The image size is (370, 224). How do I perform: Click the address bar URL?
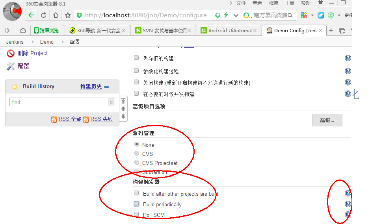[x=146, y=15]
